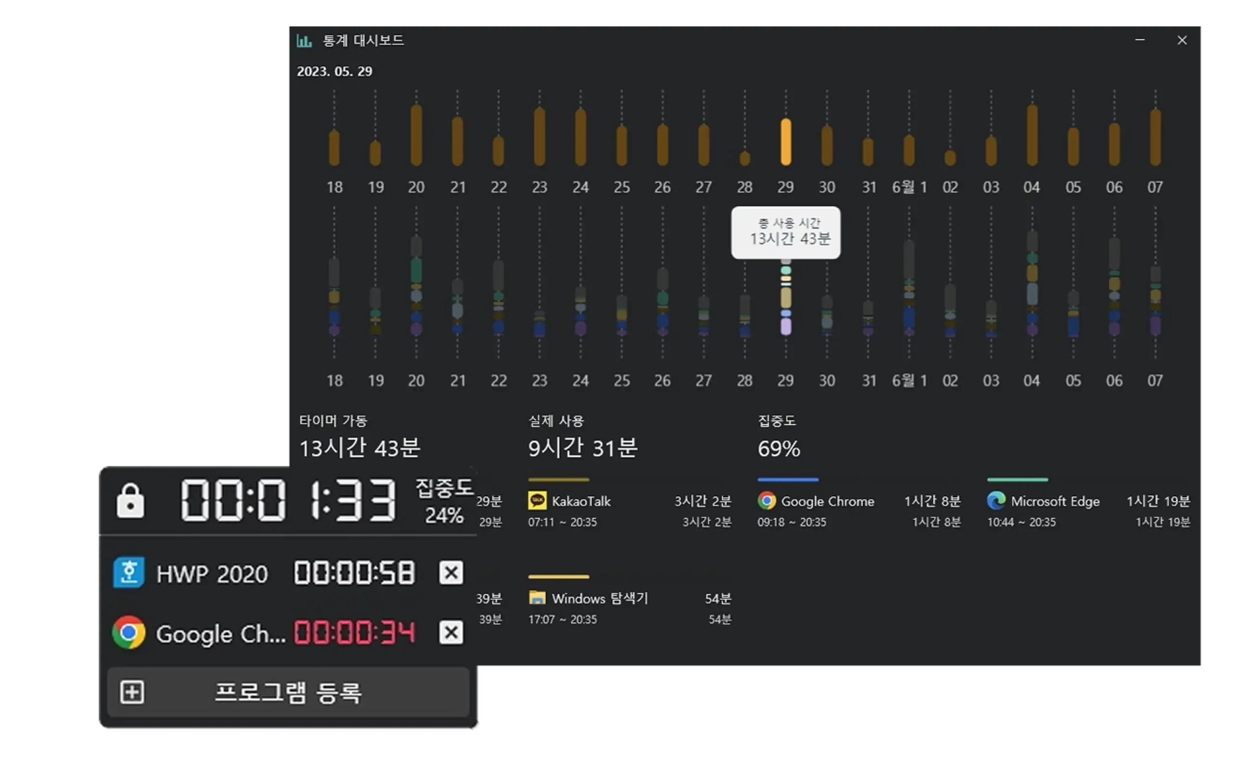Click the Windows 탐색기 color bar
The height and width of the screenshot is (769, 1252).
559,577
